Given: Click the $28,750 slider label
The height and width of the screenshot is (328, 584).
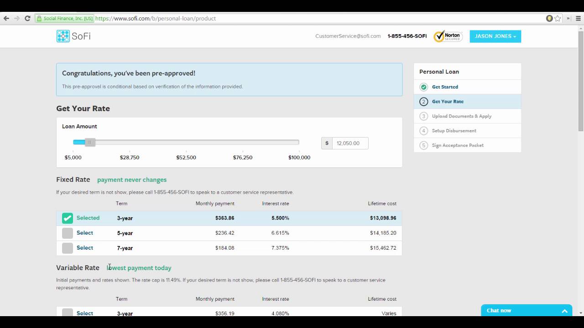Looking at the screenshot, I should point(130,158).
